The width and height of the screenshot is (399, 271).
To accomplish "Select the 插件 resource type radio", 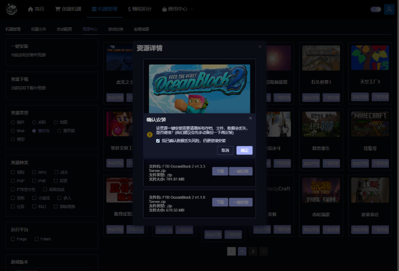I will coord(13,122).
